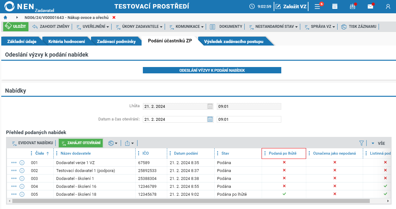Open row actions dots for offer 002
Screen dimensions: 396x209
tap(14, 170)
